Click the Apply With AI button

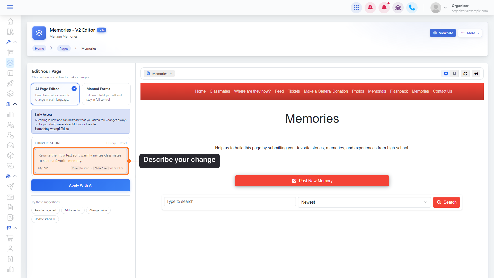point(81,185)
